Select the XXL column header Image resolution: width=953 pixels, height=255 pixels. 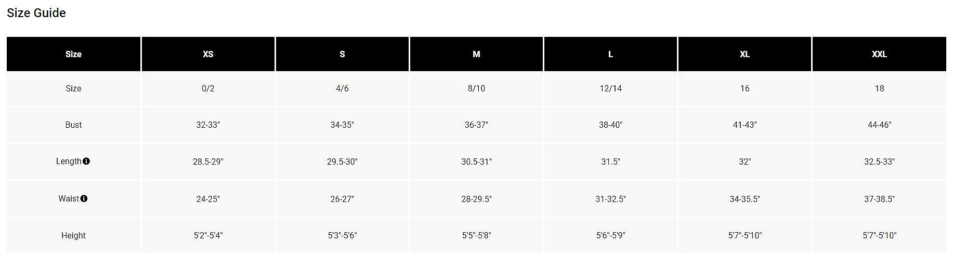(879, 54)
